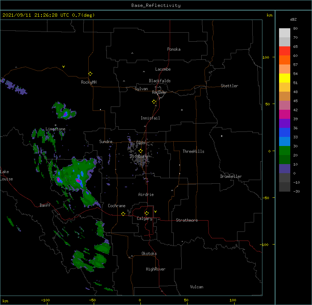Click the white asterisk east of Innisfail
312x305 pixels.
[182, 110]
